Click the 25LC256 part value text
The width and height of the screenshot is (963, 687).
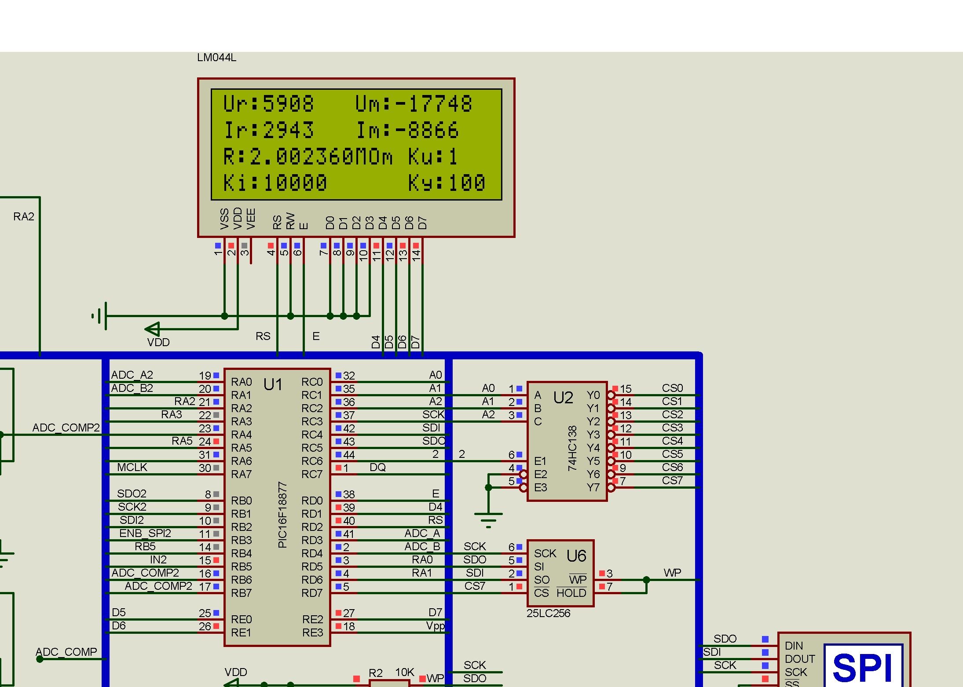(x=548, y=613)
